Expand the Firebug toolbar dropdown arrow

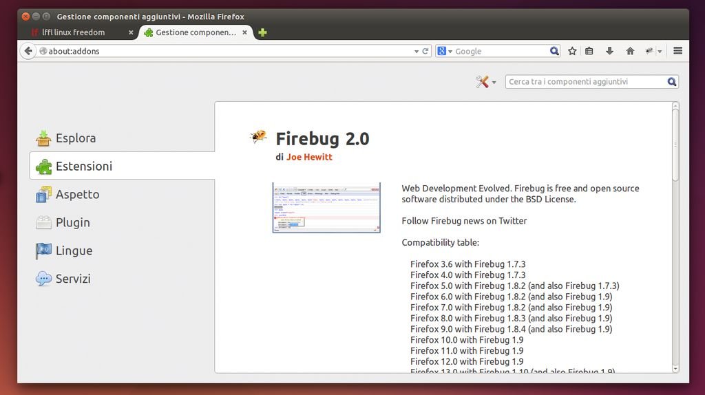(660, 52)
